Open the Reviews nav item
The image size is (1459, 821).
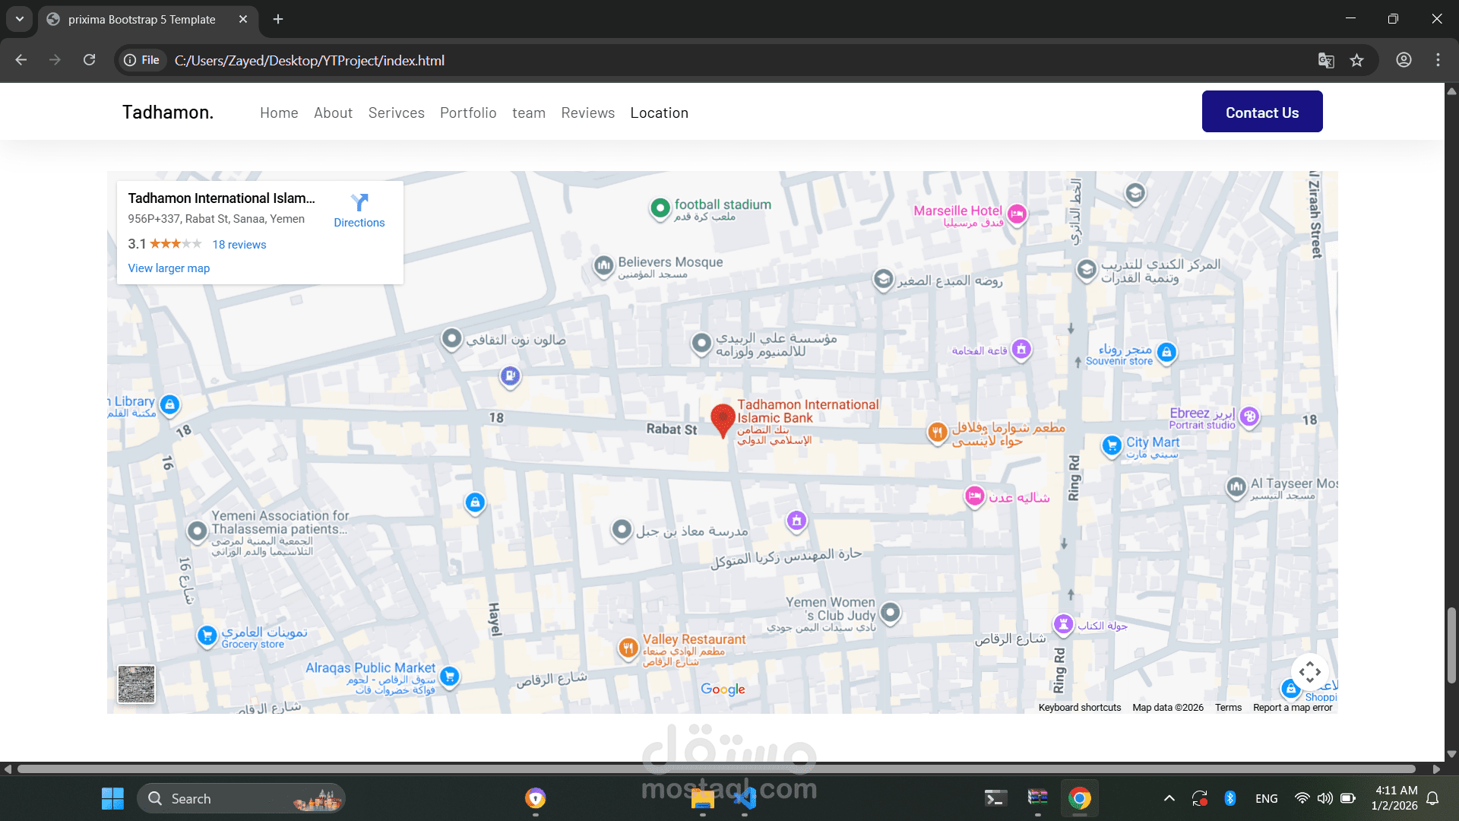(x=587, y=113)
